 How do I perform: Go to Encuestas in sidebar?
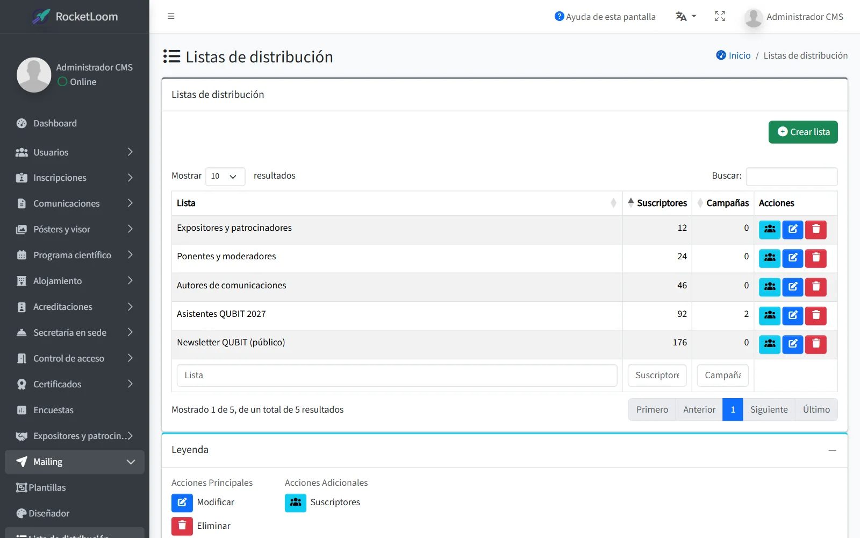pos(75,410)
